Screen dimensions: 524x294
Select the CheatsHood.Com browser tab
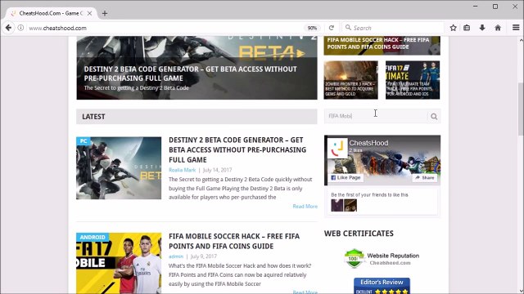coord(50,13)
